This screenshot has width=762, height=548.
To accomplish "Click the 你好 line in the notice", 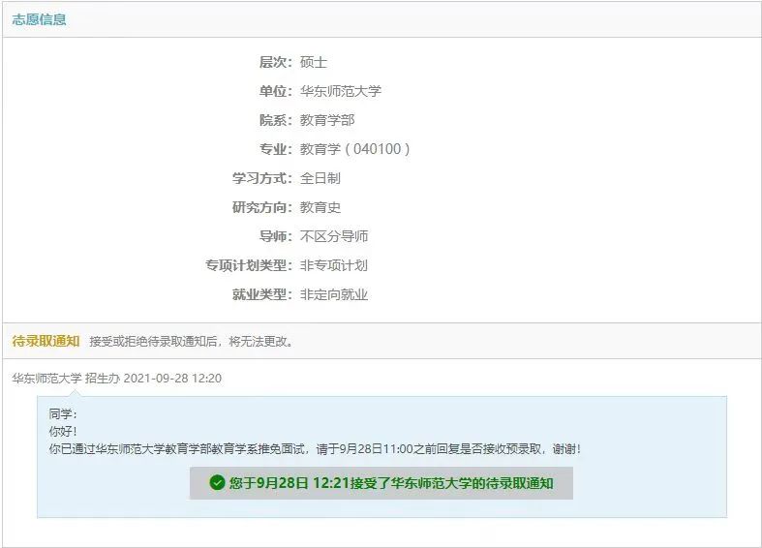I will [x=63, y=431].
